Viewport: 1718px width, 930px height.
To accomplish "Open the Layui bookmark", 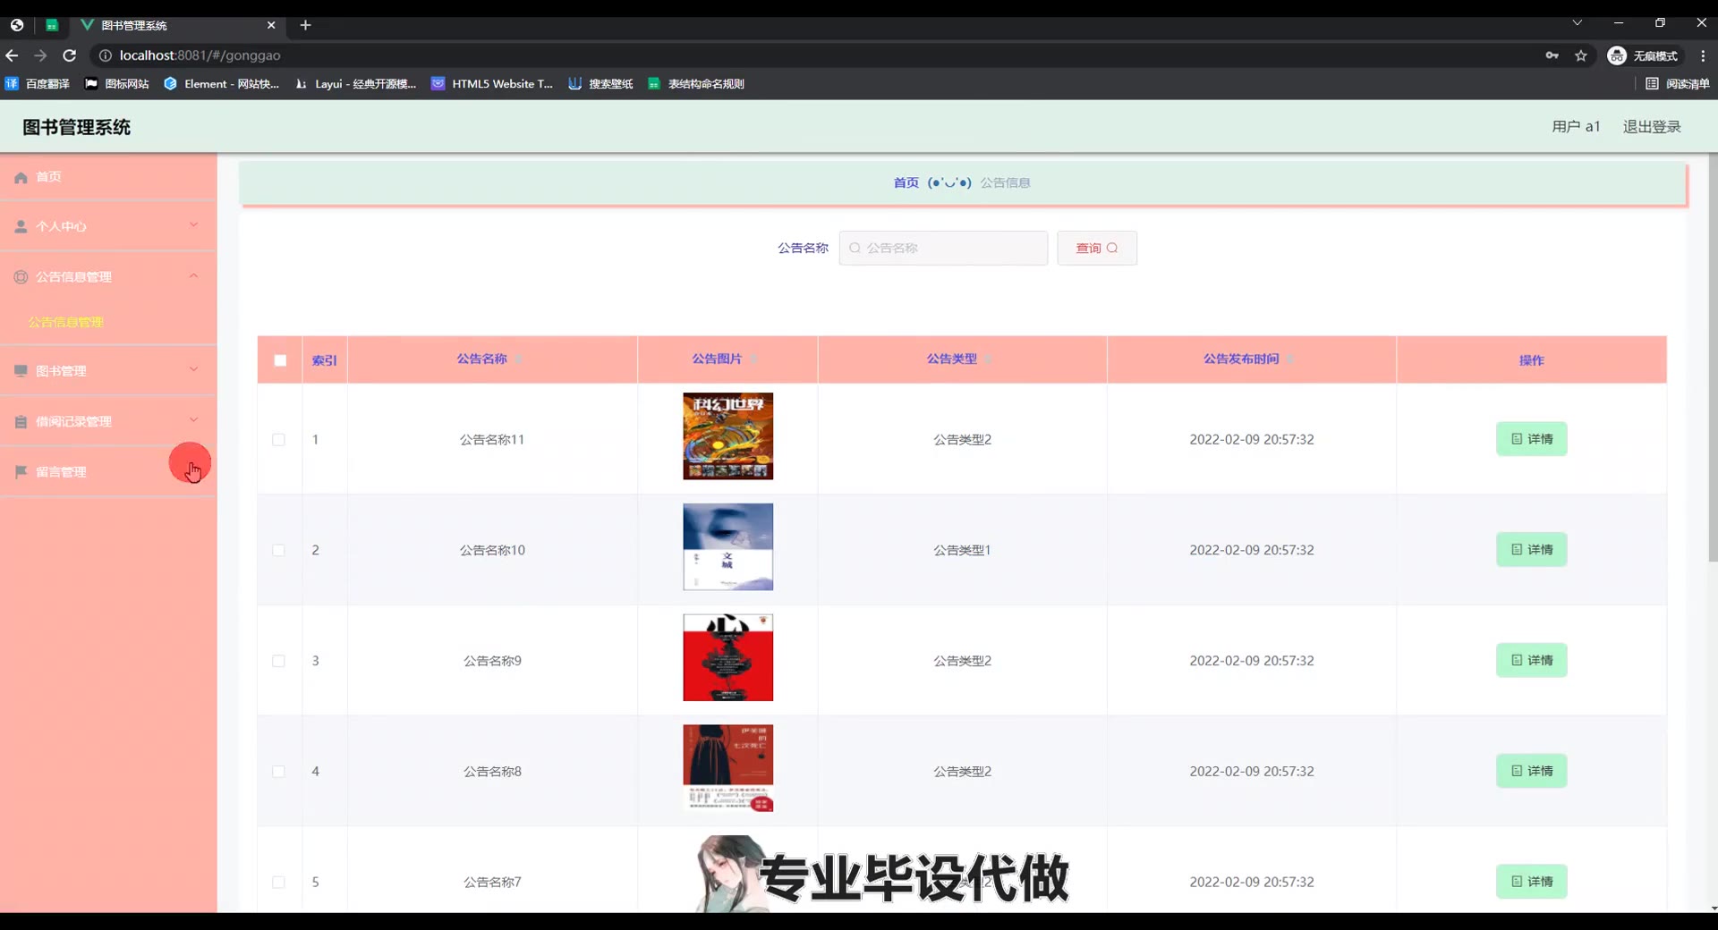I will click(x=355, y=84).
